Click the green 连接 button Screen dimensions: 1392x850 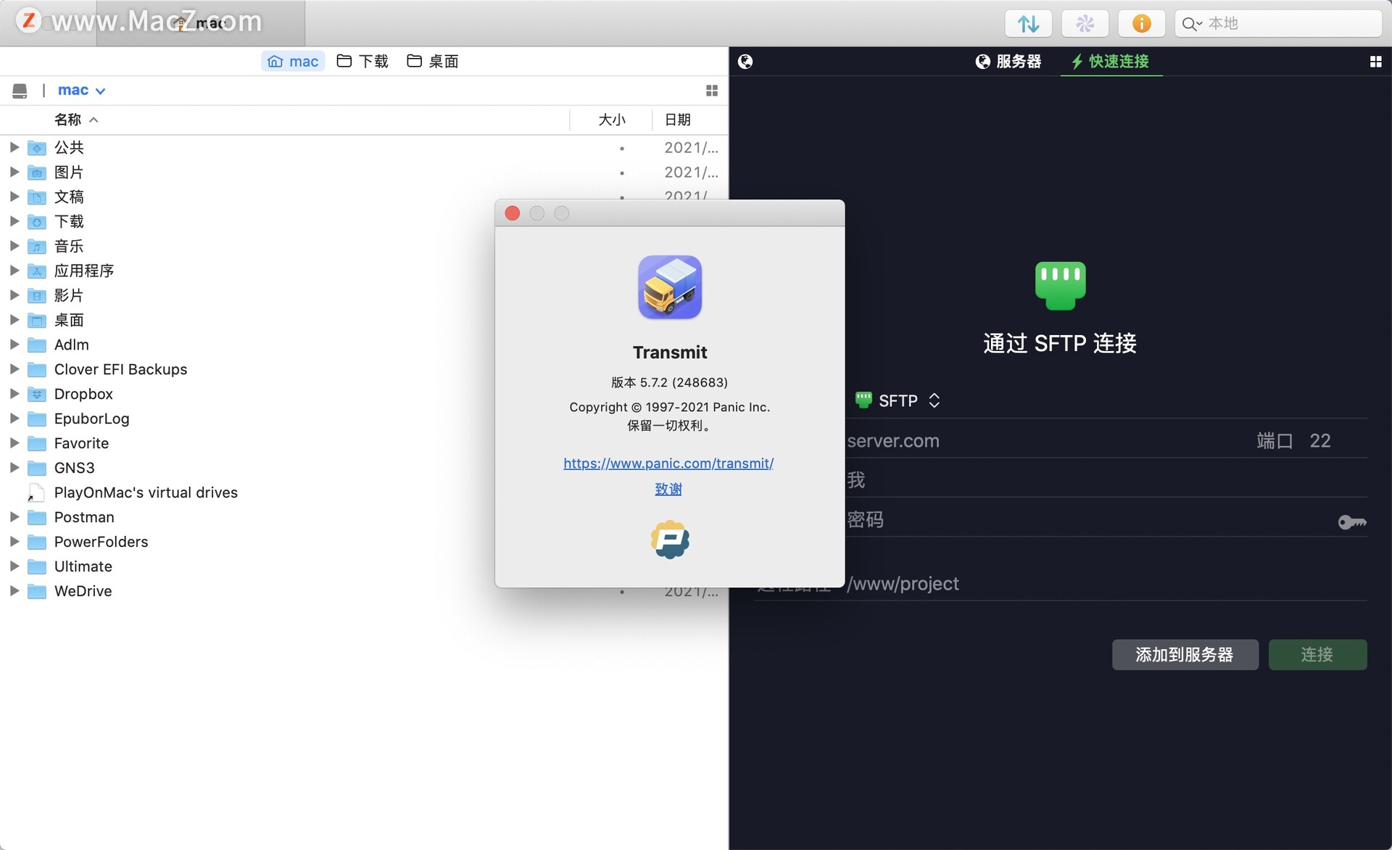coord(1317,655)
